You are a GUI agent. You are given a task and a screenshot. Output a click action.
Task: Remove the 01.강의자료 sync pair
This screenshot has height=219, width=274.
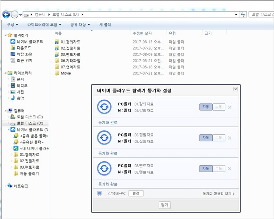tap(230, 107)
